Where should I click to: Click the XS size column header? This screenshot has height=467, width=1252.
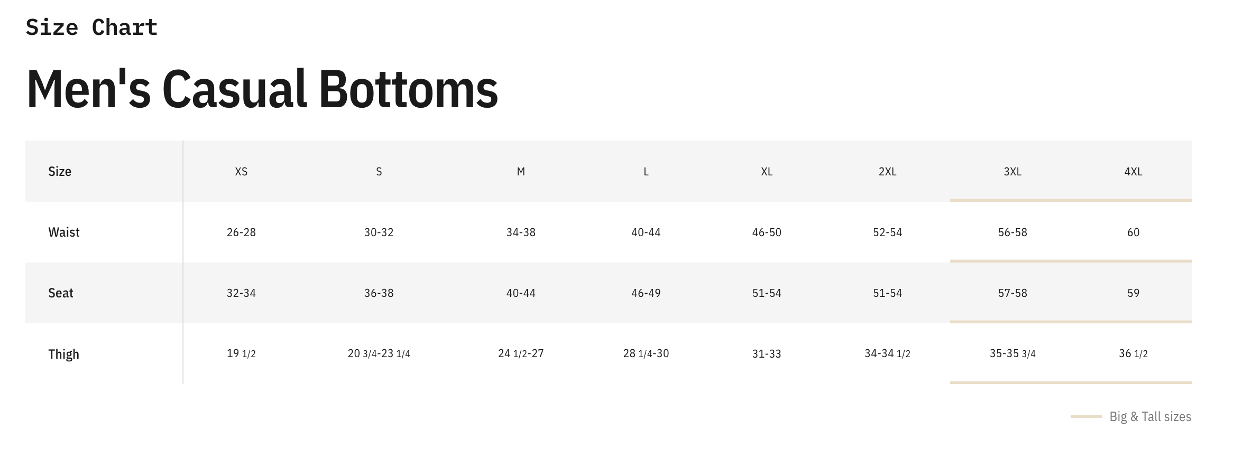(x=241, y=172)
